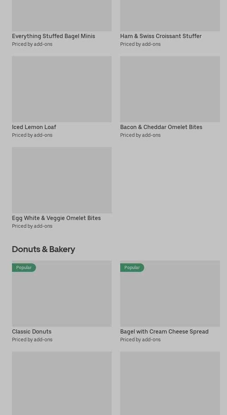The height and width of the screenshot is (415, 227).
Task: Select the image below Classic Donuts
Action: (x=62, y=383)
